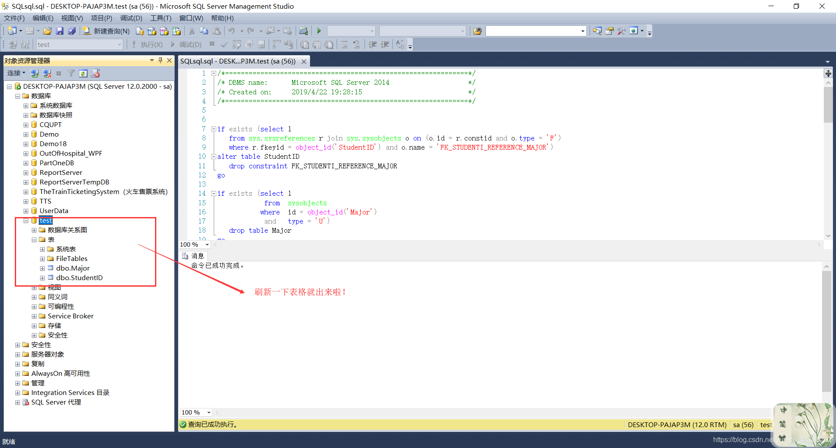Click the Filter funnel icon in Object Explorer
The image size is (836, 448).
[x=71, y=73]
